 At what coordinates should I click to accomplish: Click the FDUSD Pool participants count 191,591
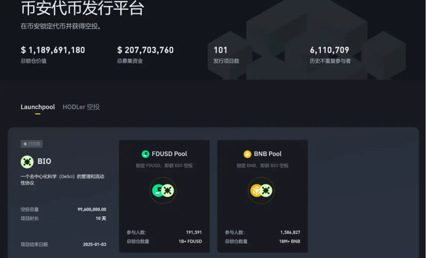click(x=194, y=233)
